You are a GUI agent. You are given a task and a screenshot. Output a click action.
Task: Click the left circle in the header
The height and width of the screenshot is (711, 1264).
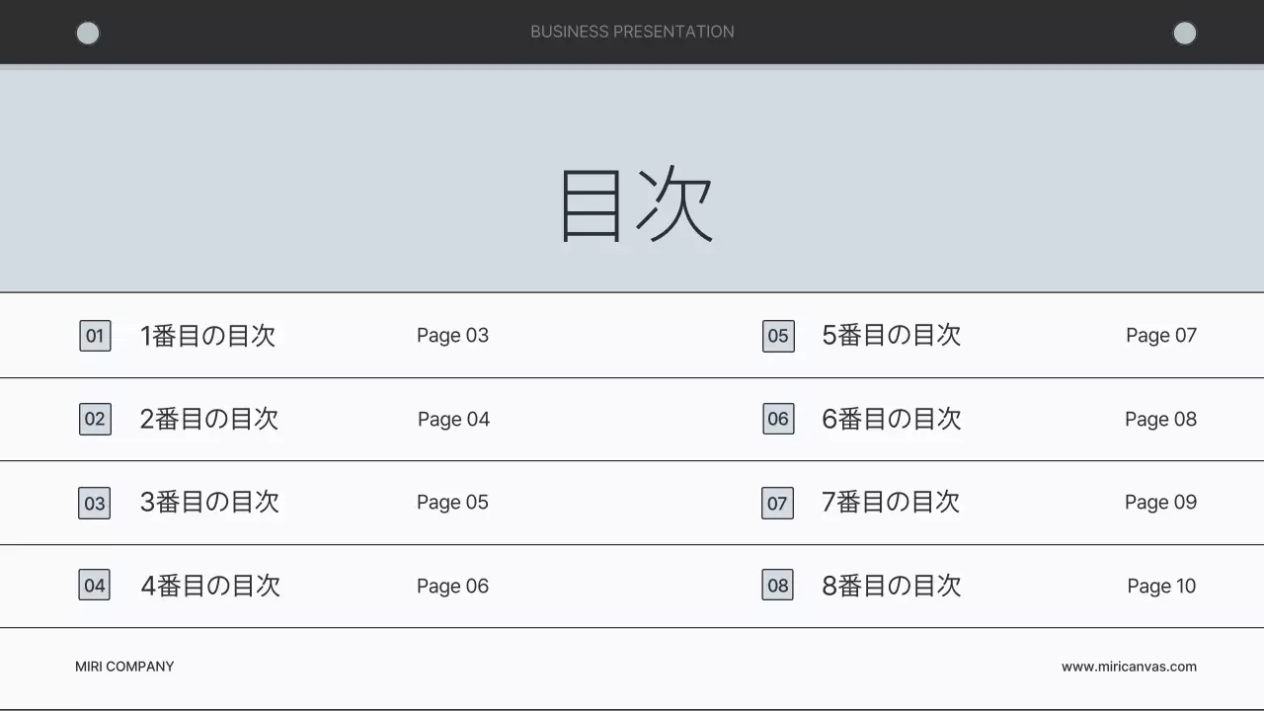coord(88,34)
